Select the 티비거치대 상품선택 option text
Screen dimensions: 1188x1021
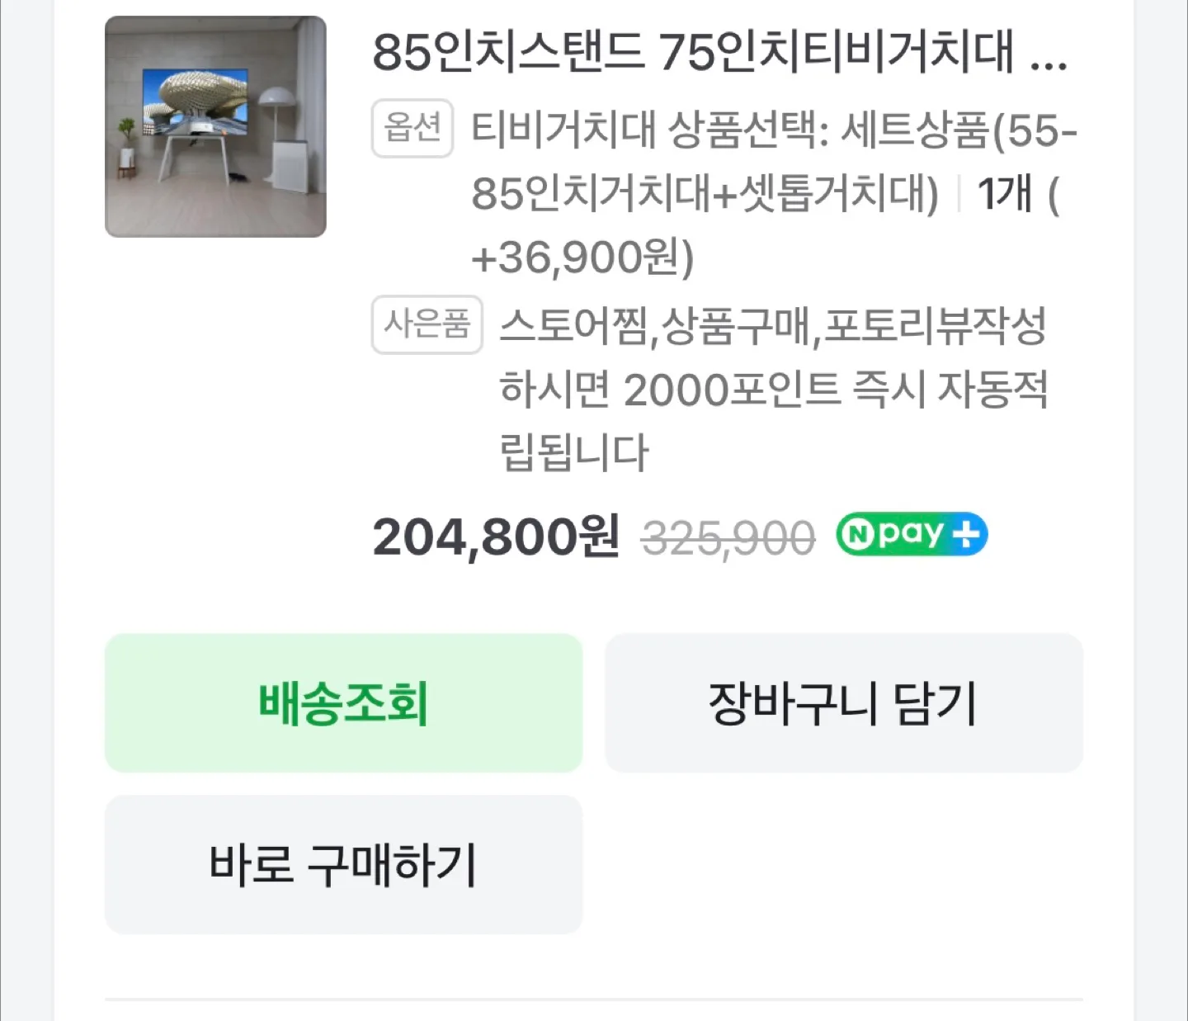pos(649,130)
